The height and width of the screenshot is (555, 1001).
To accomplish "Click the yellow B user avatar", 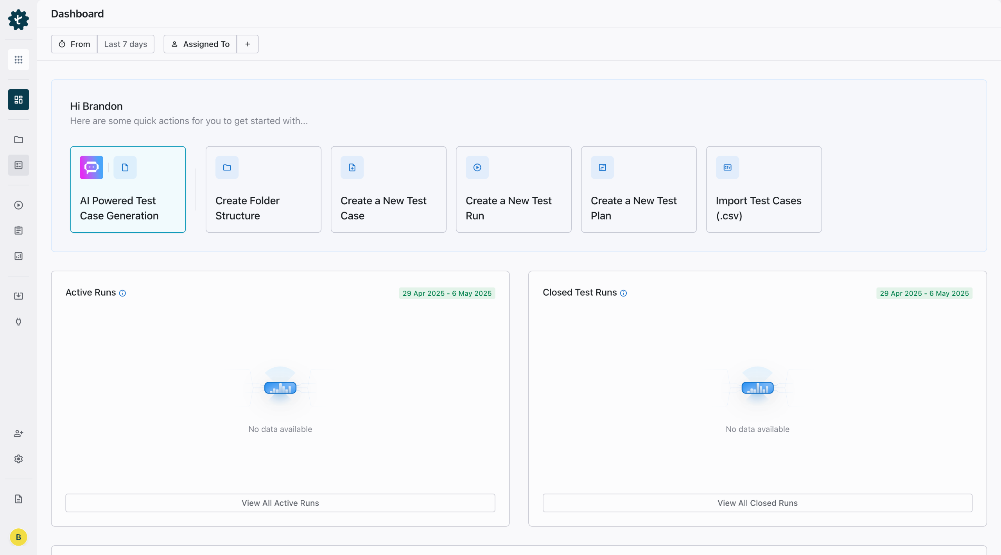I will tap(18, 537).
